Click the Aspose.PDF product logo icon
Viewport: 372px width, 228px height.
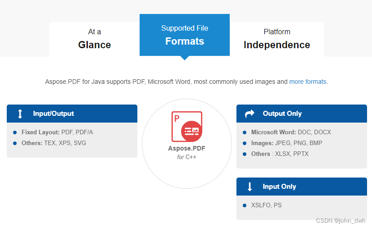187,127
